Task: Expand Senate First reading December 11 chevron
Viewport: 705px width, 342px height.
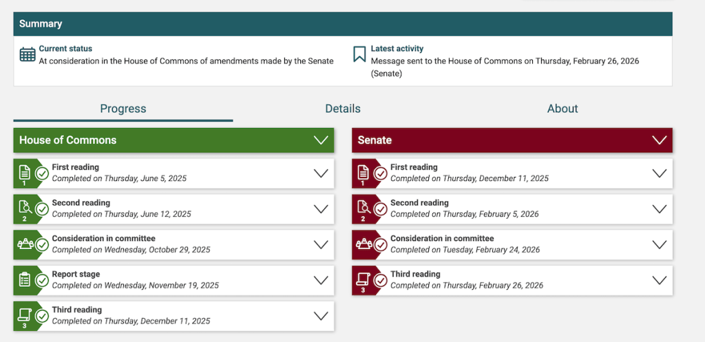Action: pyautogui.click(x=659, y=173)
